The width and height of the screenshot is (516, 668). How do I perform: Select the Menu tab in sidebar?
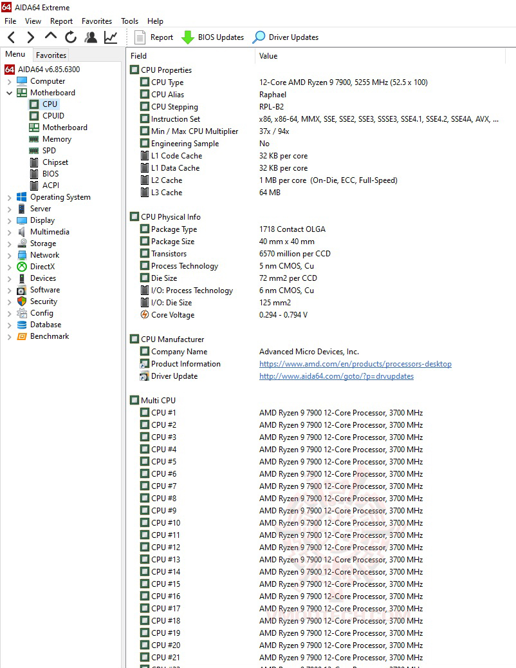(x=15, y=54)
